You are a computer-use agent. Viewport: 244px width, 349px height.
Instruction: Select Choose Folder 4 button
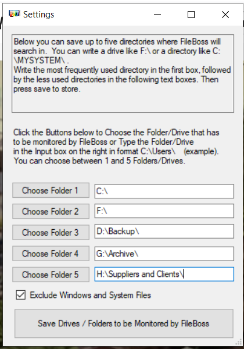pos(51,253)
